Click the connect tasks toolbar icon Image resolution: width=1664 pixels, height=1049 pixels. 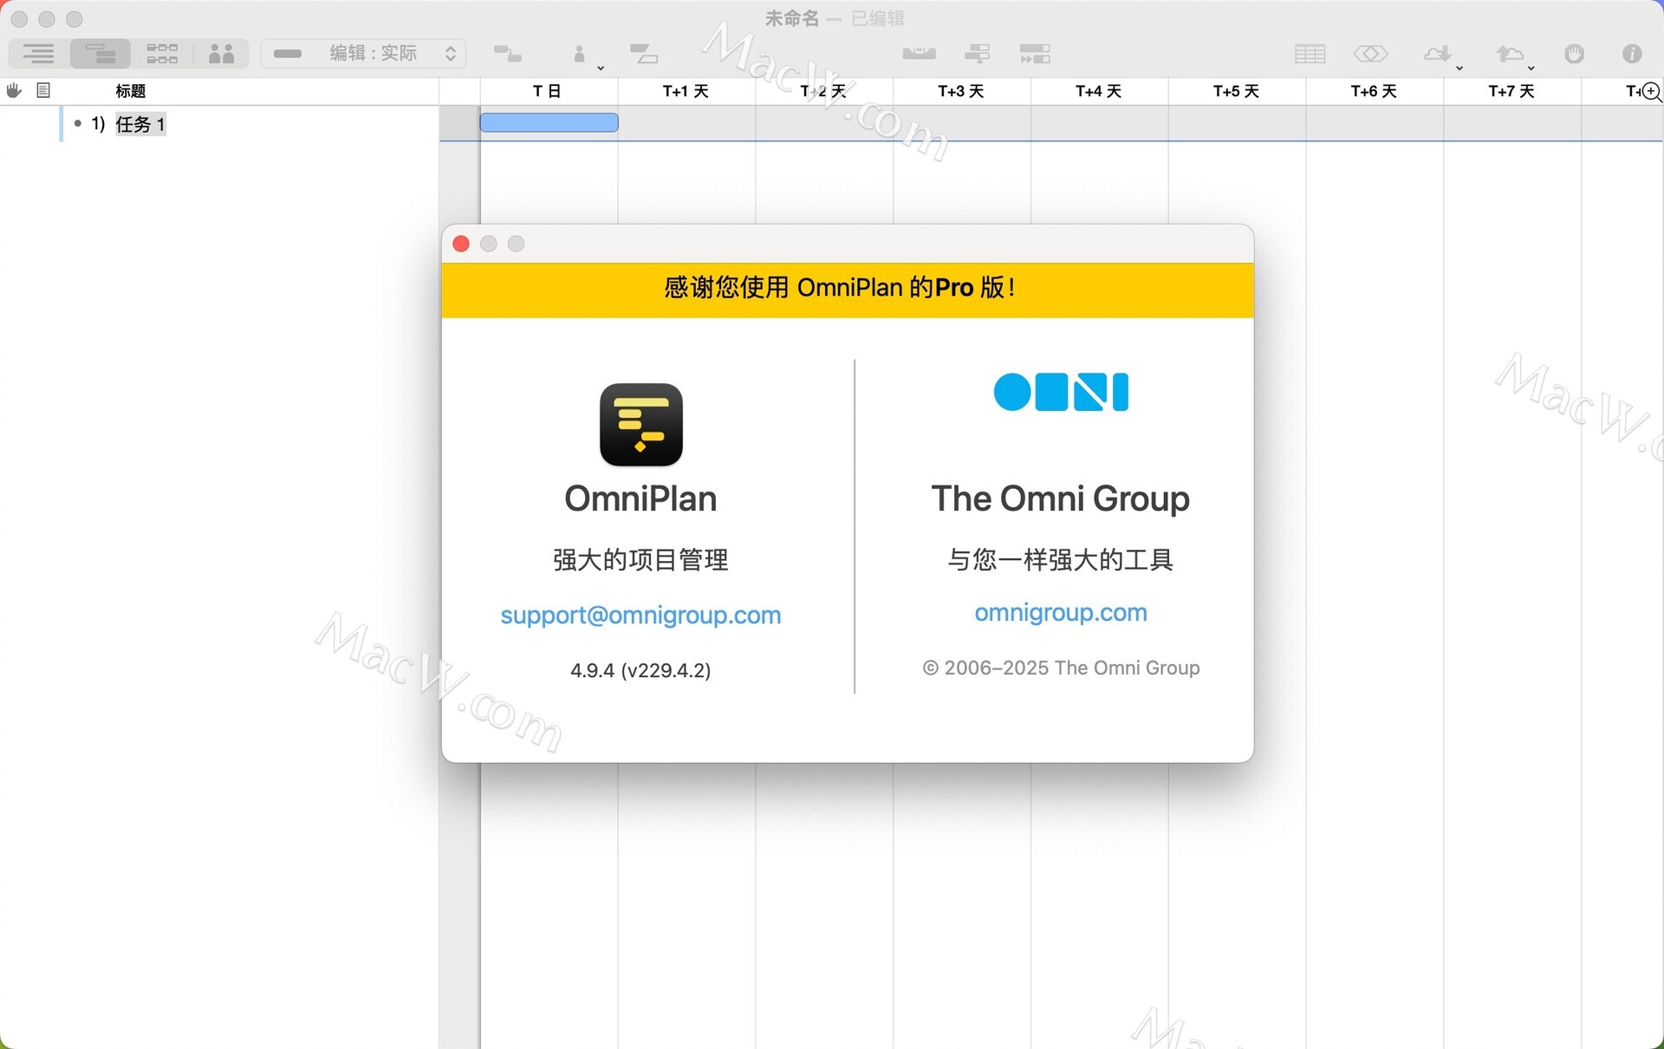point(507,54)
